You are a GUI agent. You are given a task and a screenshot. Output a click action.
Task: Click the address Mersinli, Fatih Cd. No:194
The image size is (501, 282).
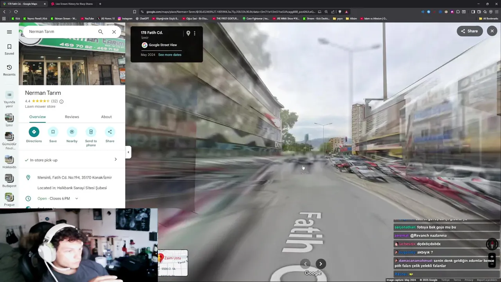pos(74,177)
